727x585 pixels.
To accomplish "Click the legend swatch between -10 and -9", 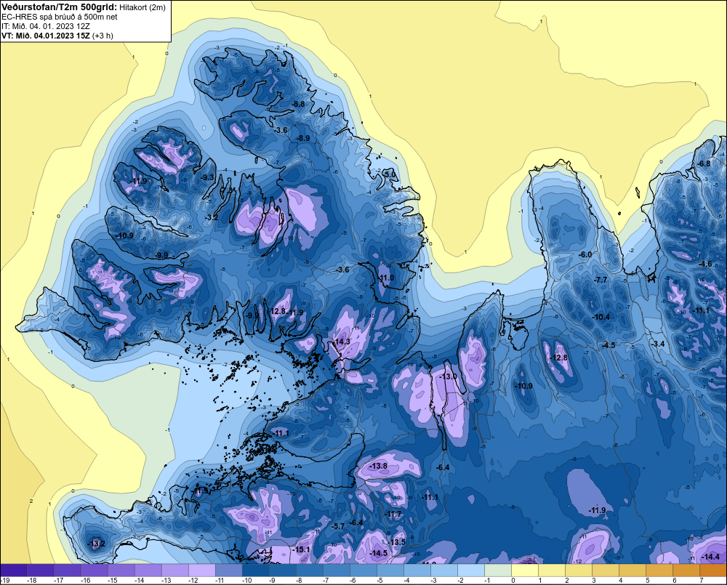I will [x=255, y=570].
